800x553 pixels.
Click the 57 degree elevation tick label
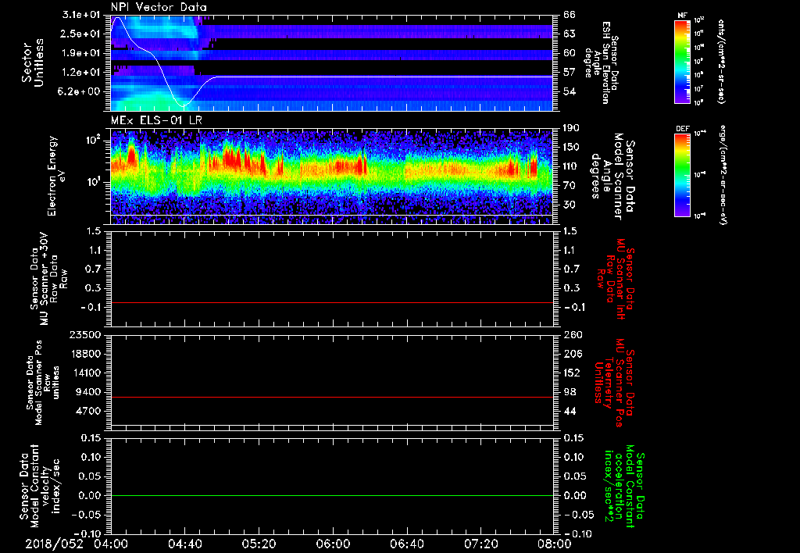pyautogui.click(x=570, y=73)
